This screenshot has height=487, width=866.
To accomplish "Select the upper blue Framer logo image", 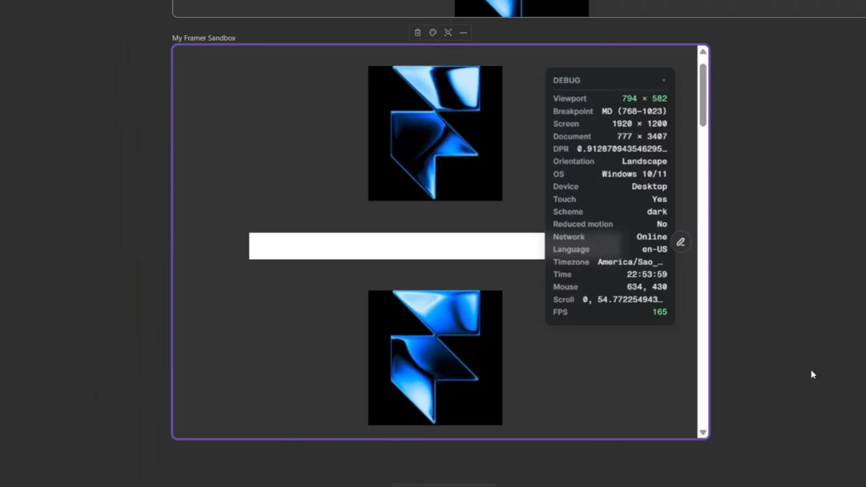I will (x=435, y=133).
